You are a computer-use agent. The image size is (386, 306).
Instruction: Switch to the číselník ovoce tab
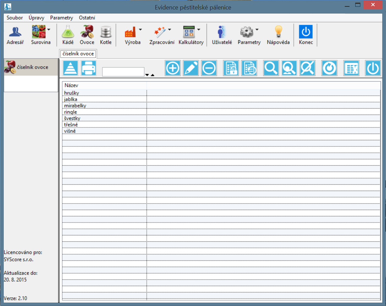78,54
